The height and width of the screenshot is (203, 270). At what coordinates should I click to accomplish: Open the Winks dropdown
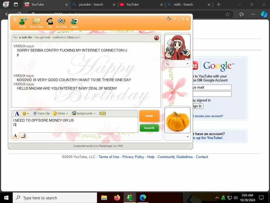coord(60,113)
